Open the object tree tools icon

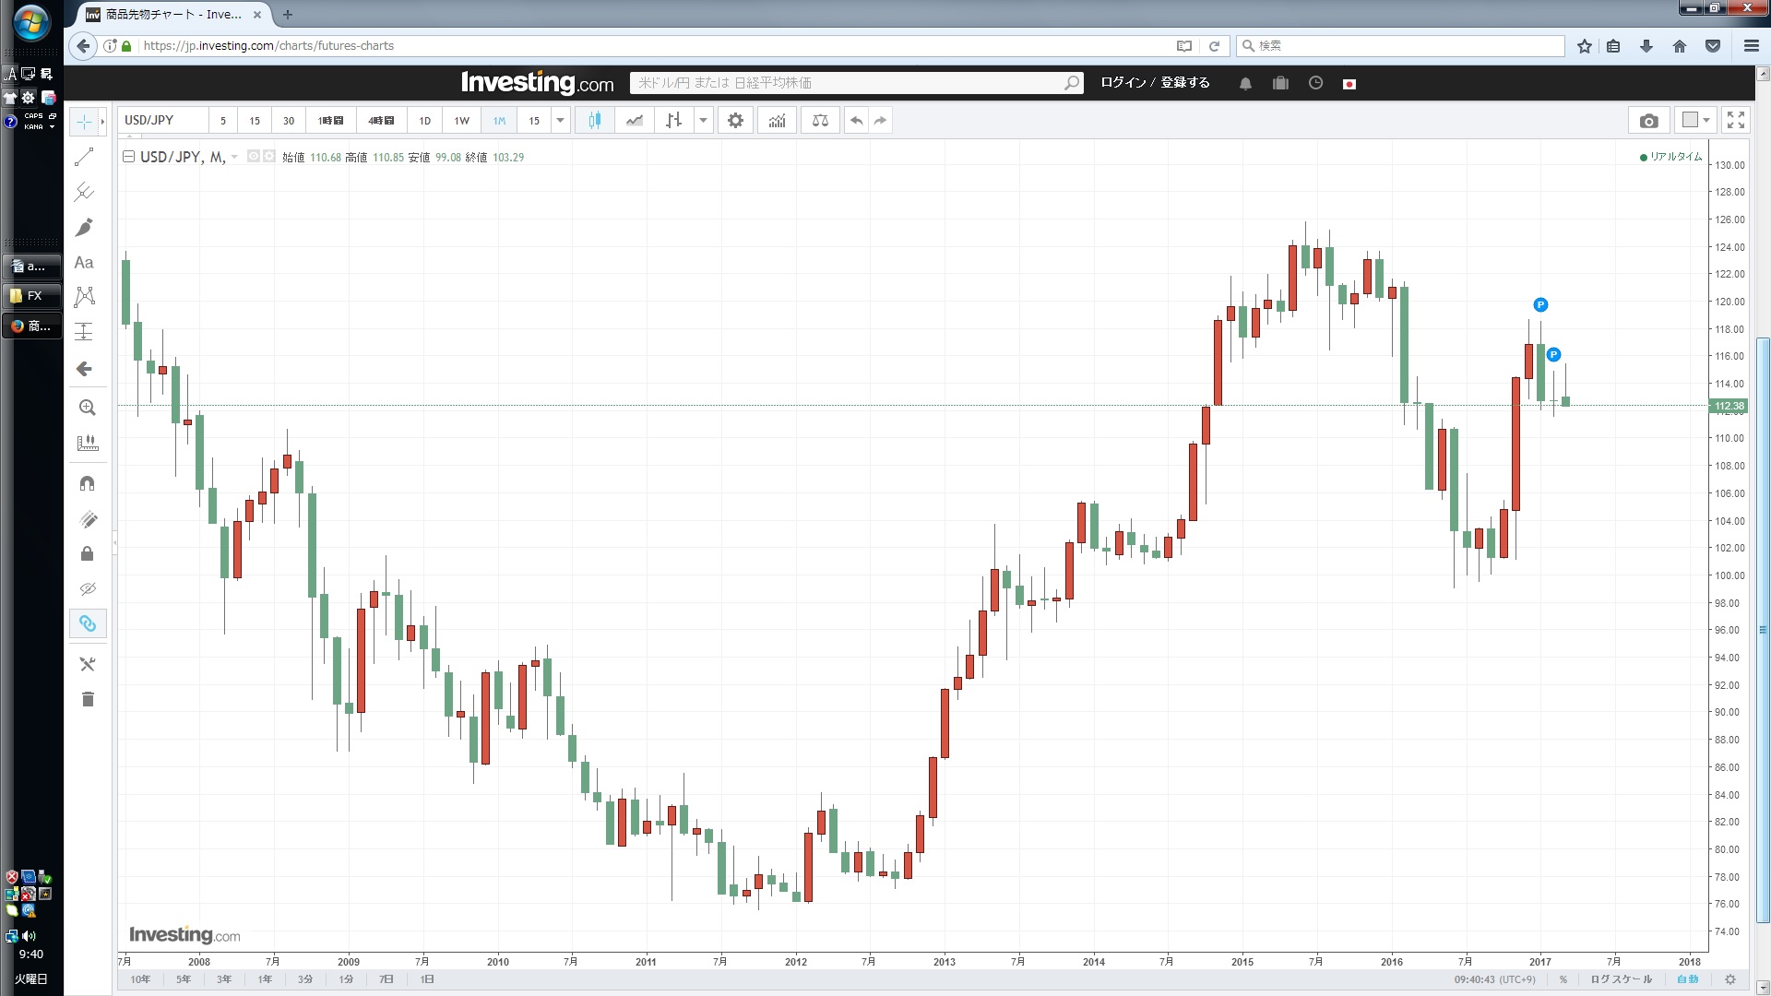click(x=87, y=664)
